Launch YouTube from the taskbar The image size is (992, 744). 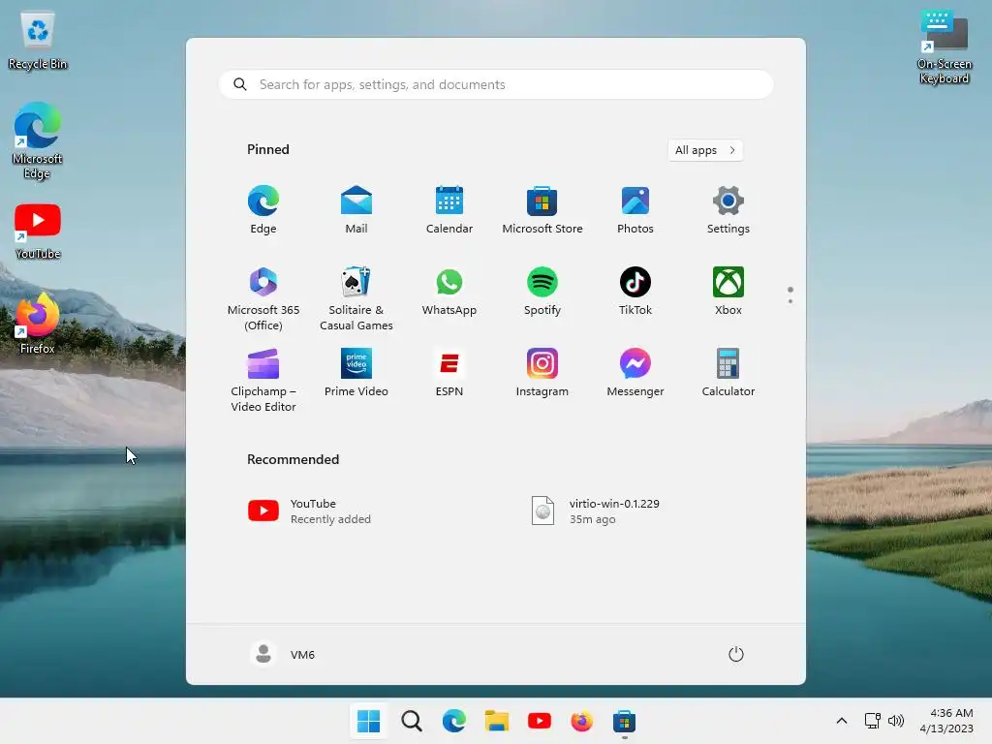pos(539,721)
